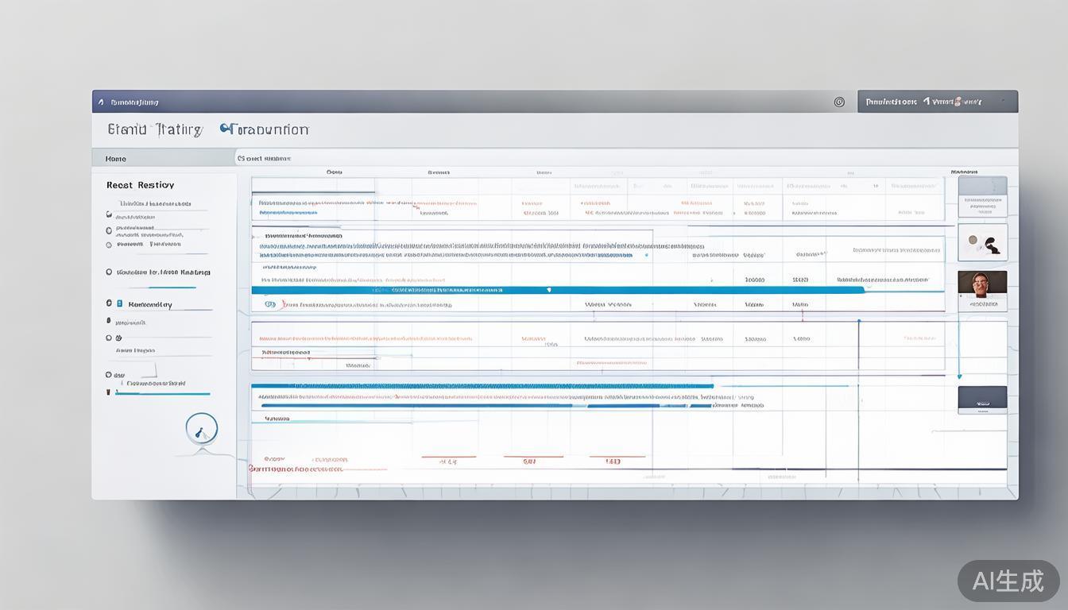Open the dark account dropdown in the title bar
The width and height of the screenshot is (1068, 610).
(937, 102)
